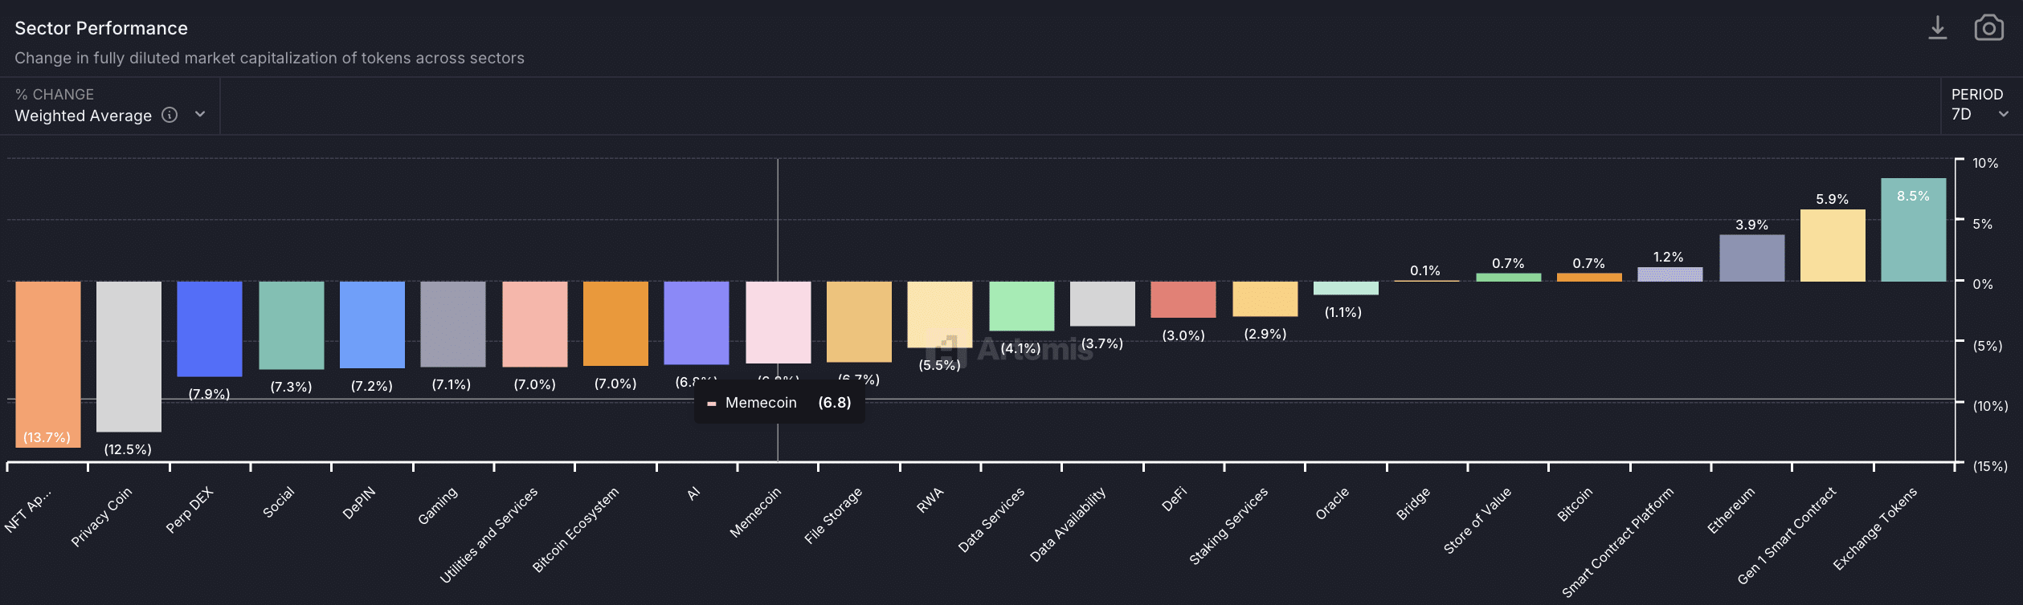The height and width of the screenshot is (605, 2023).
Task: Select the Privacy Coin bar
Action: click(129, 355)
